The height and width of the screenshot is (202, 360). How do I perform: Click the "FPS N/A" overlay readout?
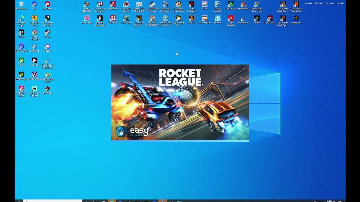(308, 3)
